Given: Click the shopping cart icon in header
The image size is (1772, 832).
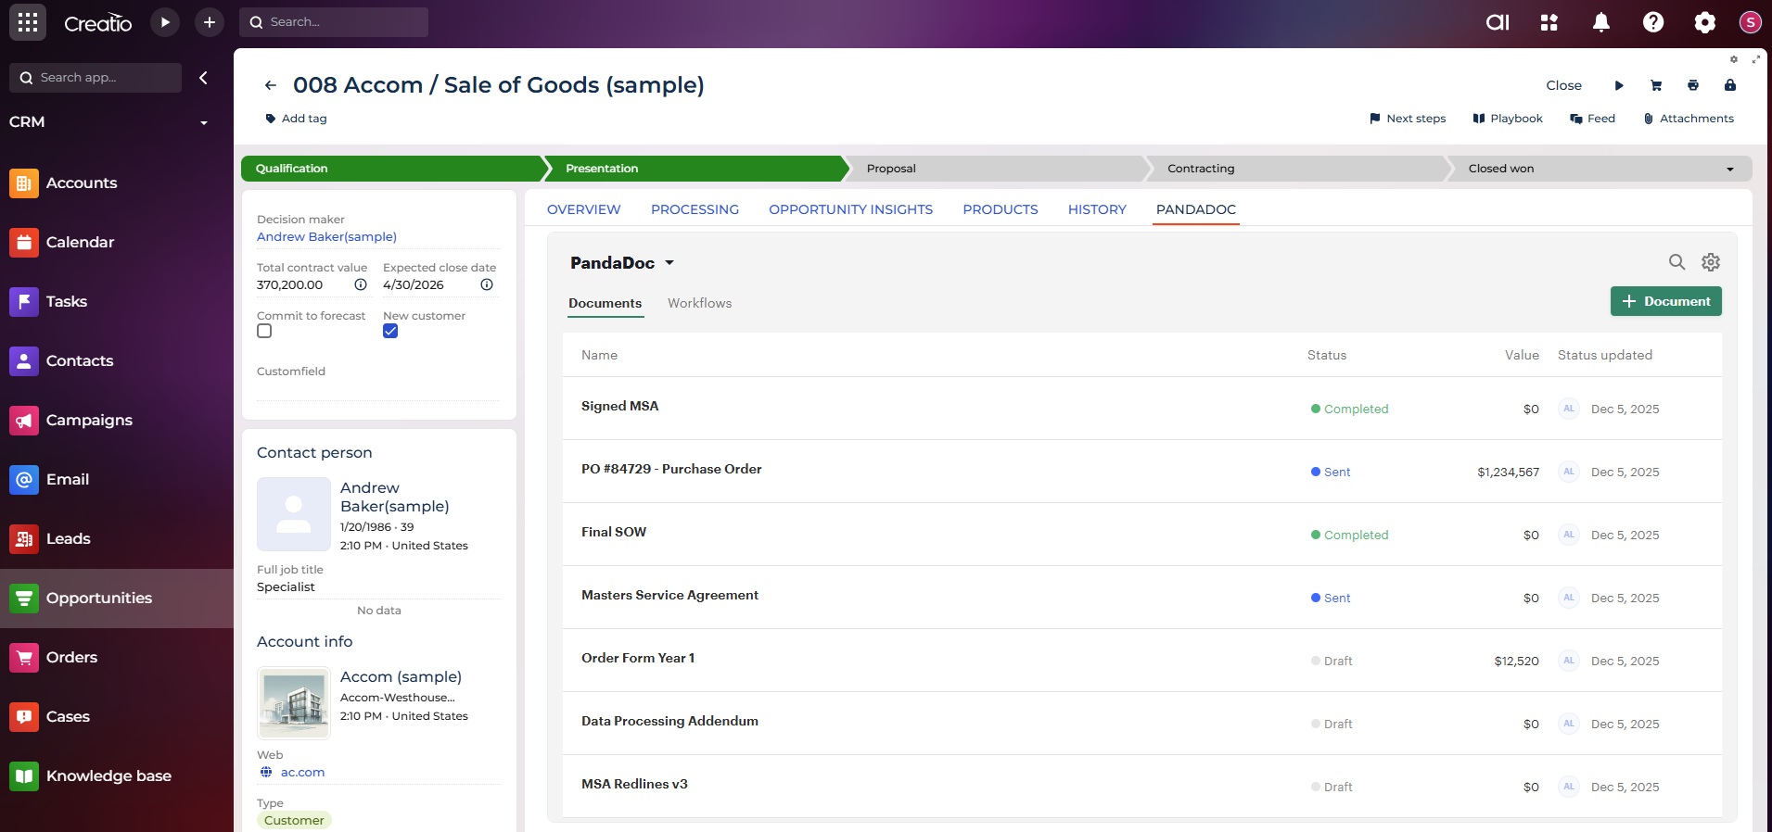Looking at the screenshot, I should click(x=1656, y=85).
